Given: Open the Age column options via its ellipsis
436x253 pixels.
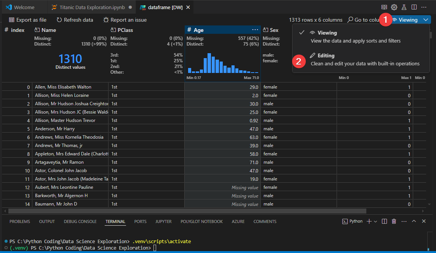Looking at the screenshot, I should point(255,30).
